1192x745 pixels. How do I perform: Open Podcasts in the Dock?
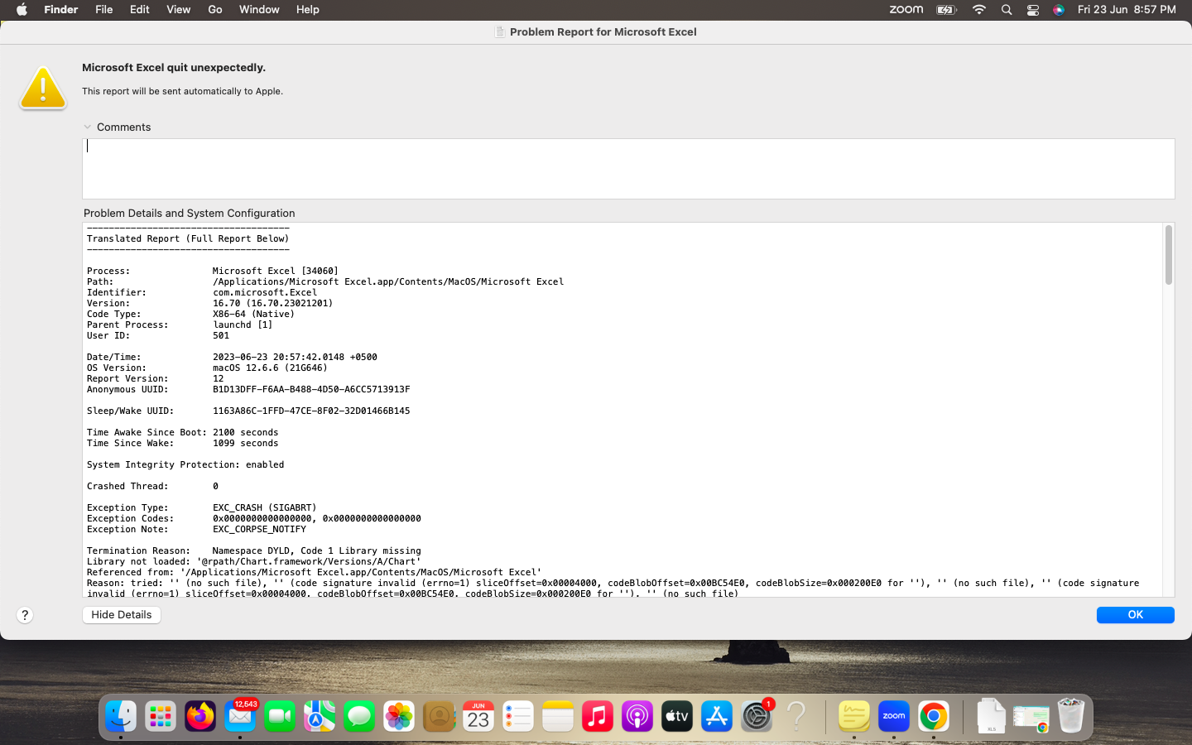pos(637,716)
